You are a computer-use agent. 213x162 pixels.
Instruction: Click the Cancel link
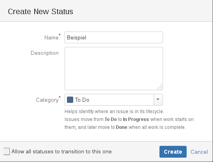(x=199, y=152)
